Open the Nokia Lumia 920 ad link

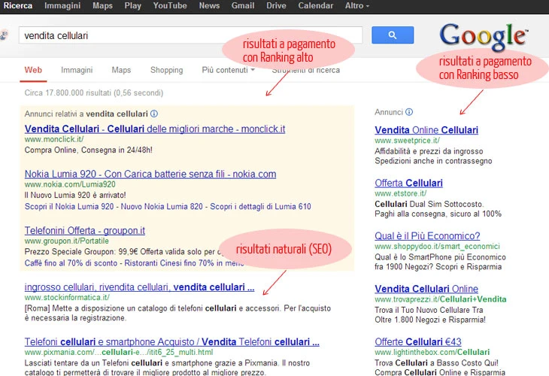150,174
